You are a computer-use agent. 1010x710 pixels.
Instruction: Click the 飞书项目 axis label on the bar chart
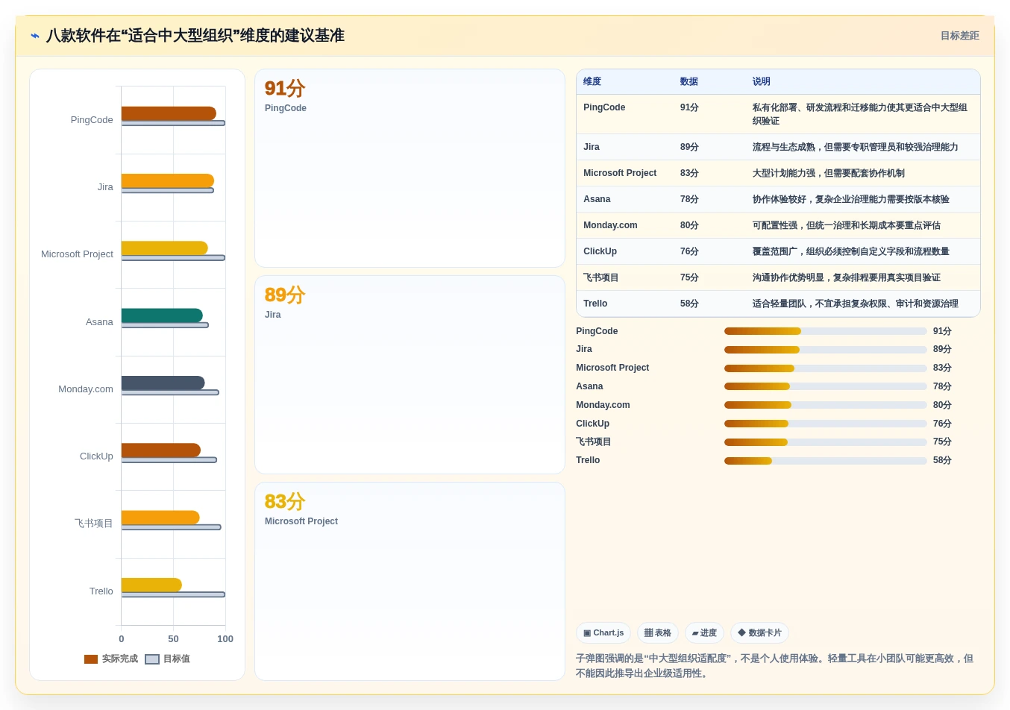click(x=94, y=524)
